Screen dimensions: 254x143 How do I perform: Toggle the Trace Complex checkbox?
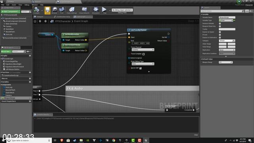pyautogui.click(x=144, y=54)
